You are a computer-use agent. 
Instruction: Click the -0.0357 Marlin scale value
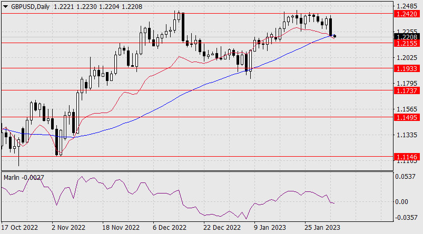tap(406, 218)
